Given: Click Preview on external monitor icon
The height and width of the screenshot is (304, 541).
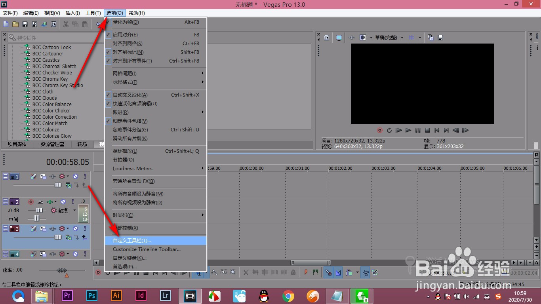Looking at the screenshot, I should click(339, 38).
